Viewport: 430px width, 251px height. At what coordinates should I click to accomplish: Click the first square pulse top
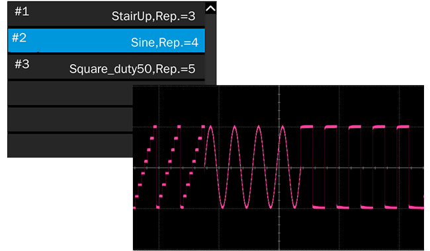coord(306,127)
